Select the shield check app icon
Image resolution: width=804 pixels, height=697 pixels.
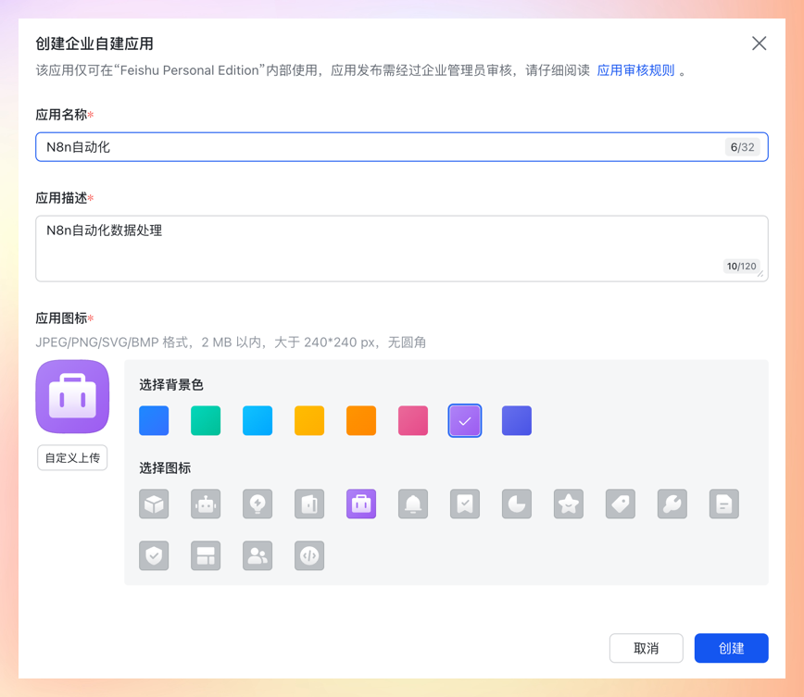click(154, 555)
